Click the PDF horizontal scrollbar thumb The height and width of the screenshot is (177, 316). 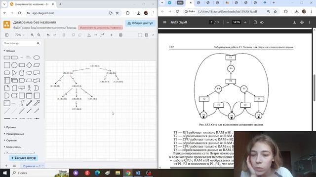point(201,168)
